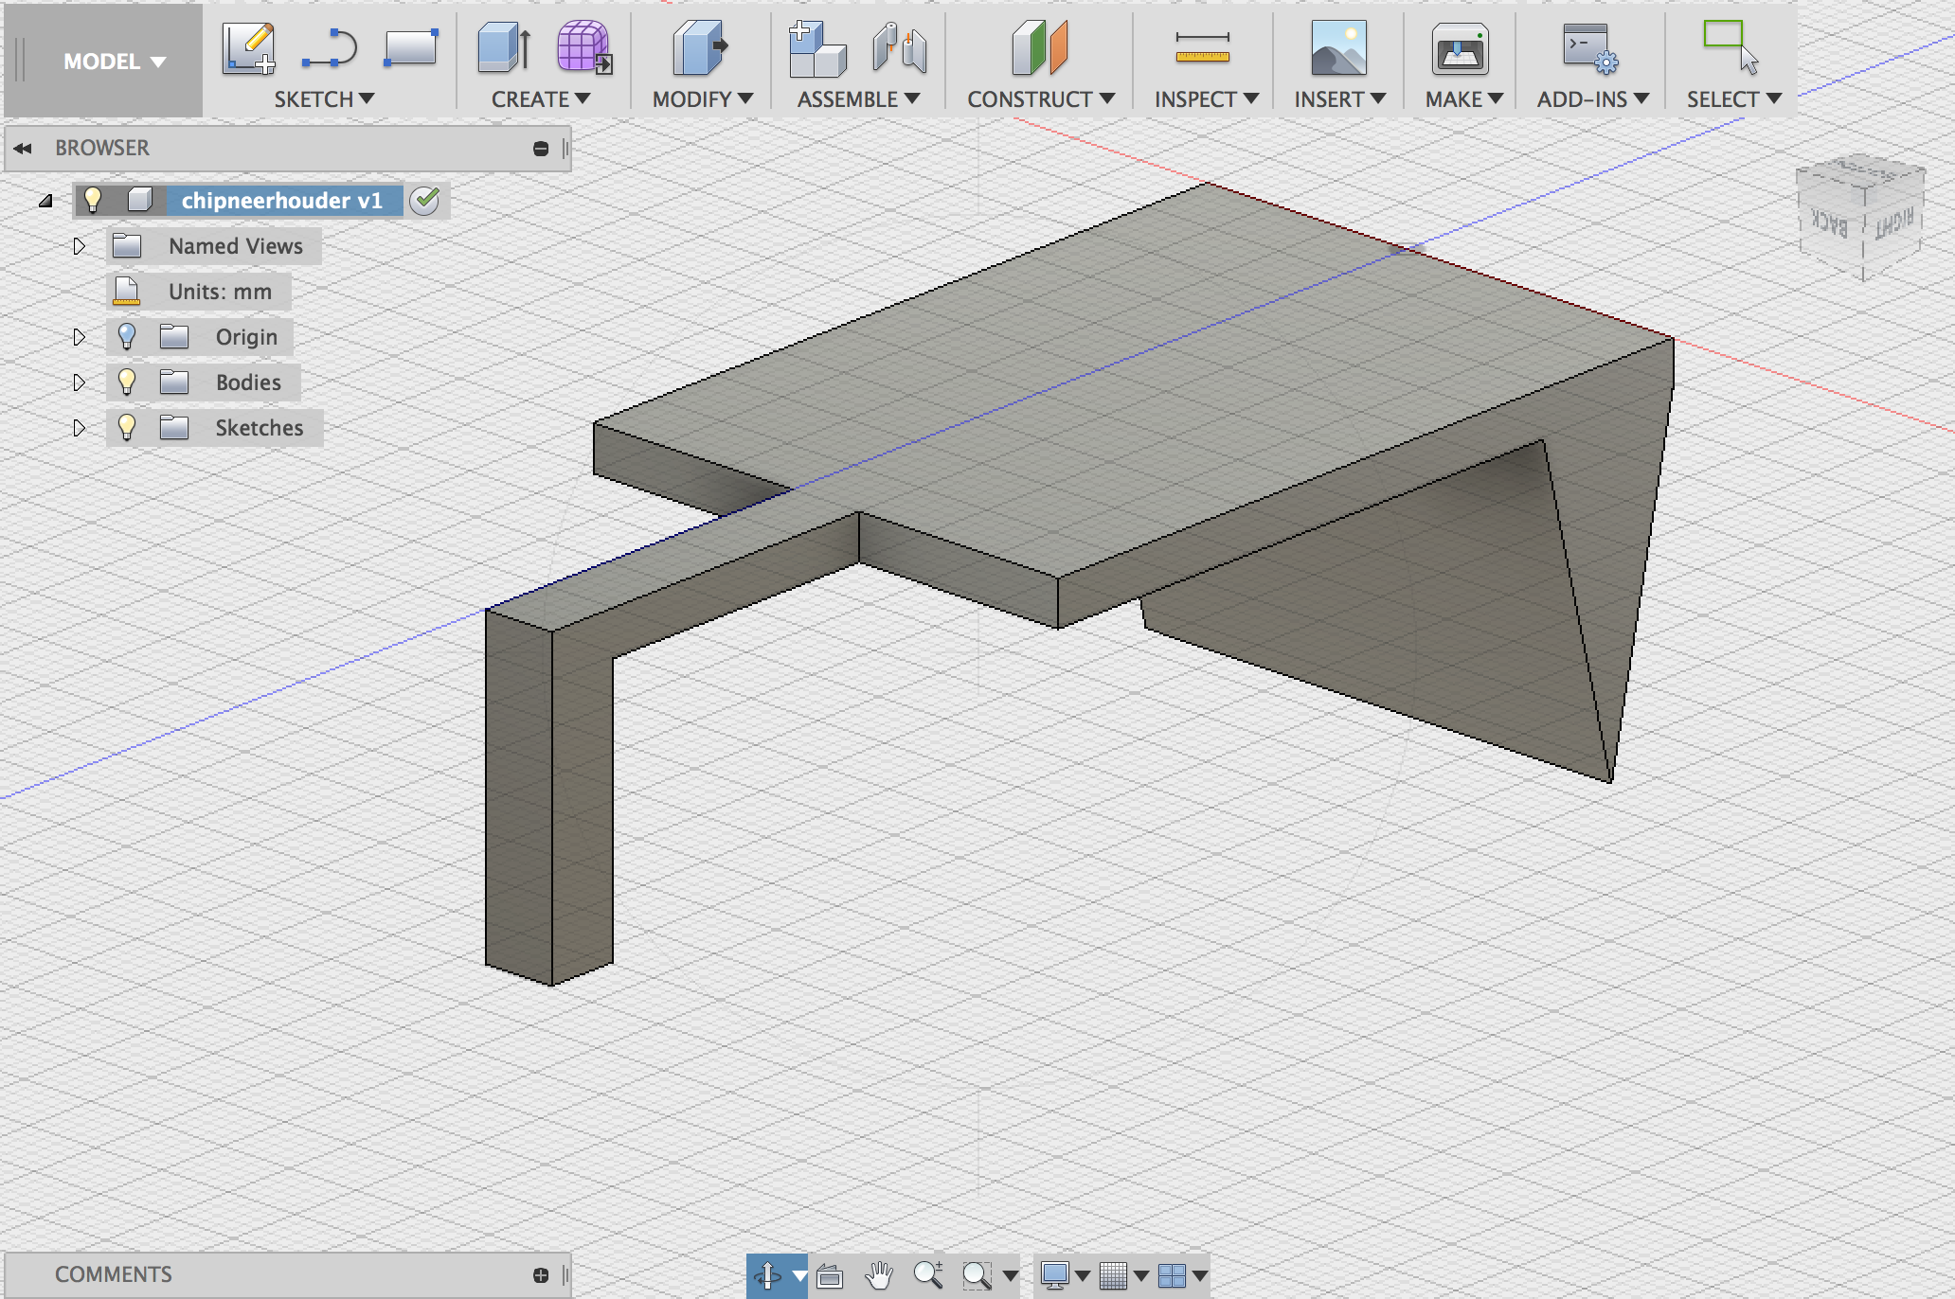Collapse the Browser panel with minus button
The width and height of the screenshot is (1955, 1299).
[541, 149]
